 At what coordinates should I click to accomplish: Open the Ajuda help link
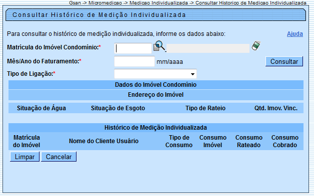click(295, 34)
